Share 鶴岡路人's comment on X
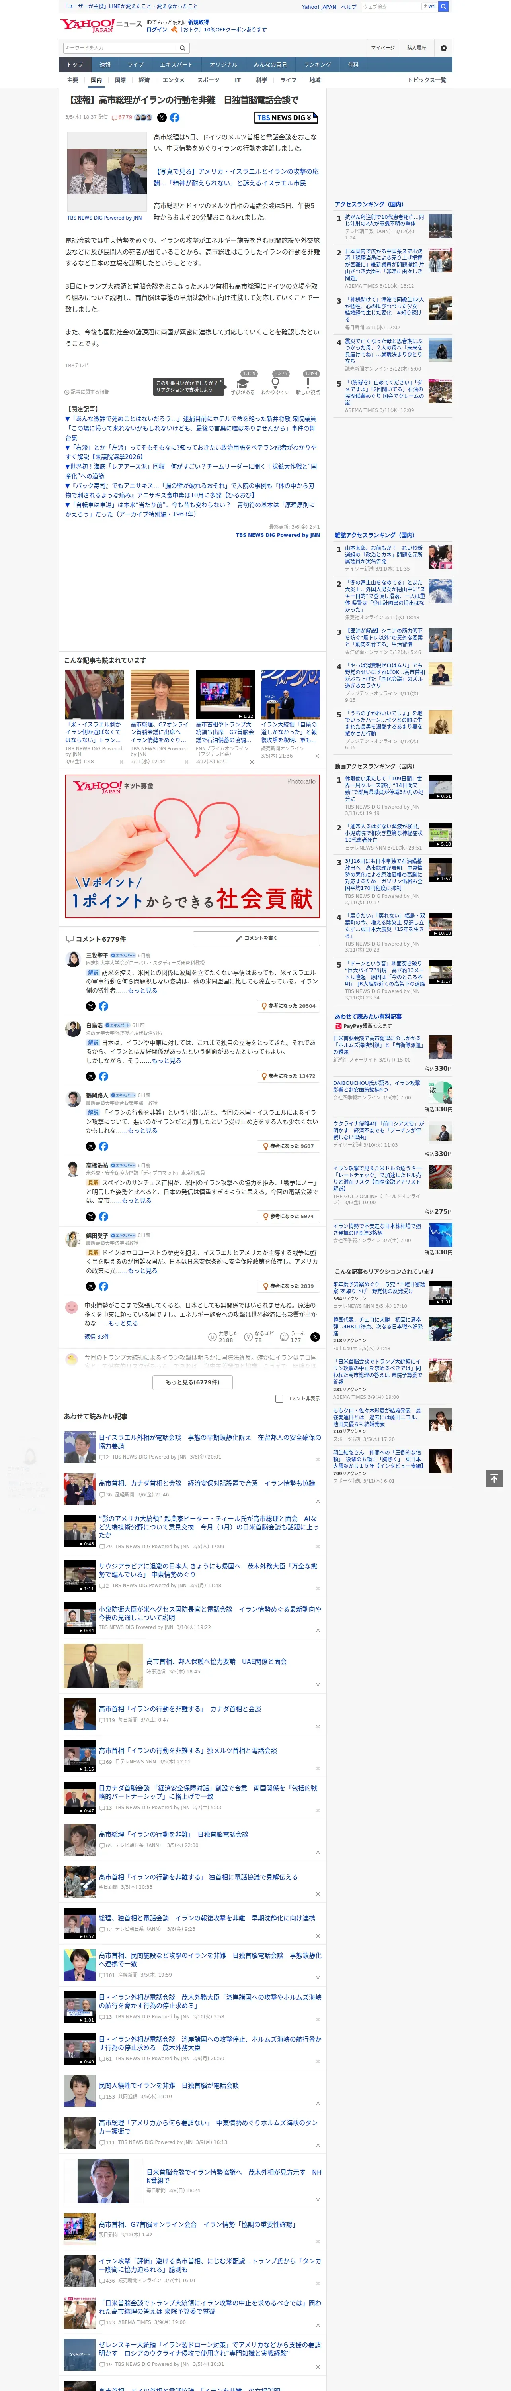Viewport: 511px width, 2391px height. tap(90, 1146)
